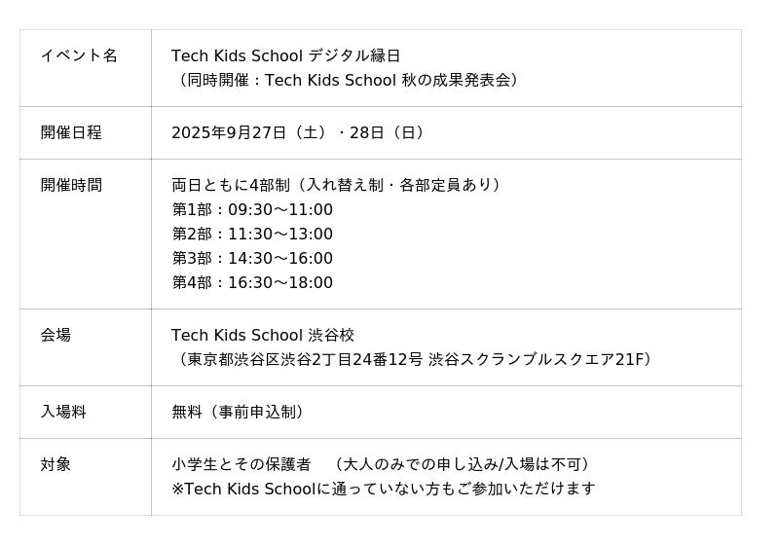Click the 会場 row label

click(56, 335)
